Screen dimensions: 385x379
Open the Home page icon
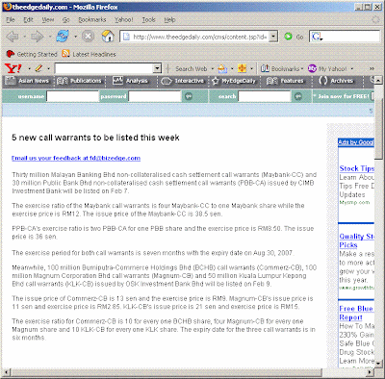pos(108,37)
